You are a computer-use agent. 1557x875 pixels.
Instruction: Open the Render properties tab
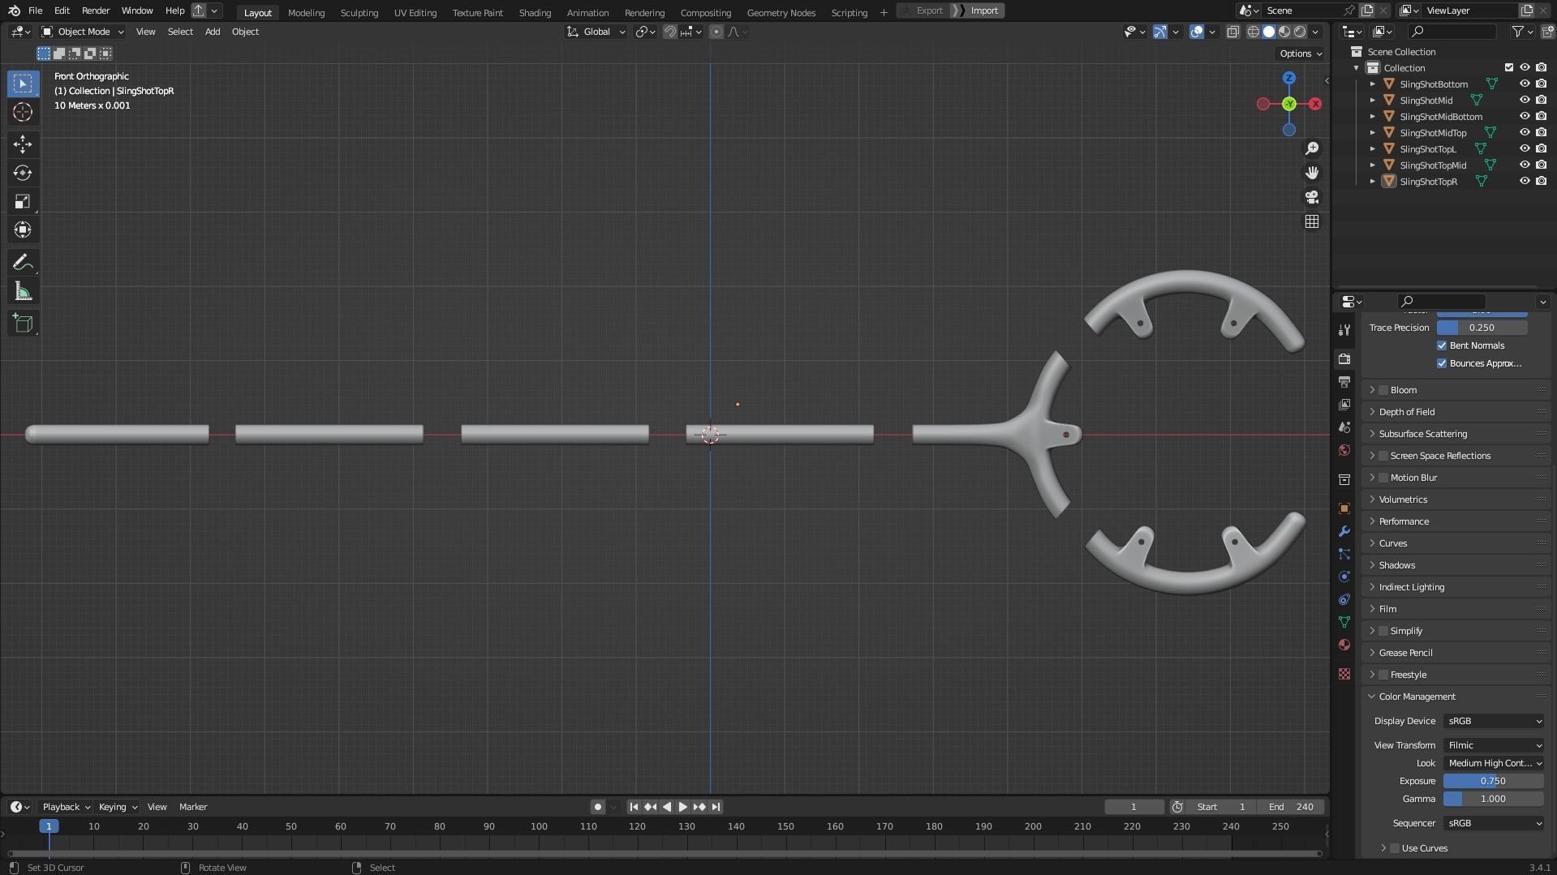[x=1344, y=358]
